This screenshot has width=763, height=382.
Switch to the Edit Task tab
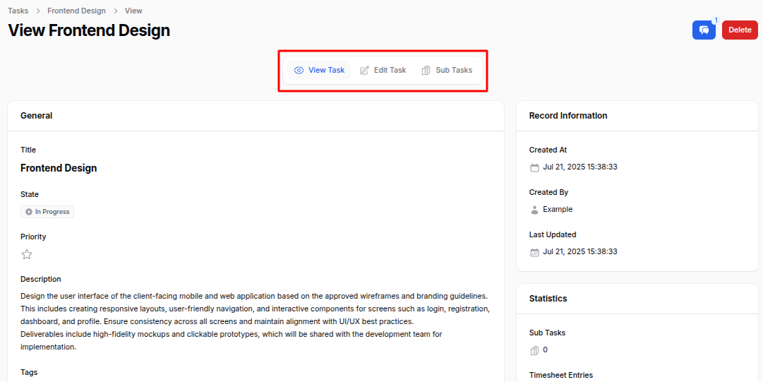coord(383,71)
